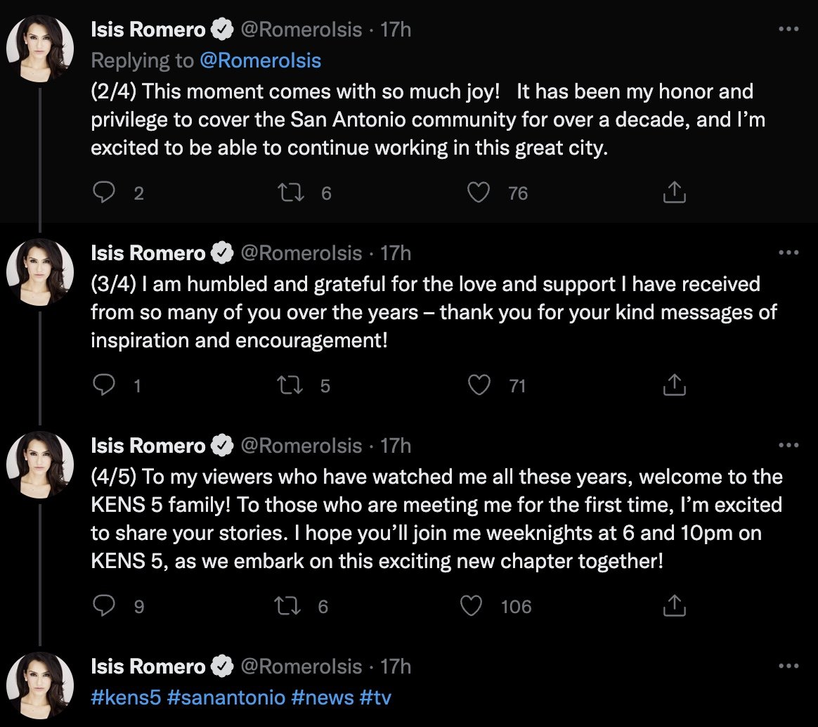Share the (4/5) KENS 5 tweet
The width and height of the screenshot is (818, 727).
(674, 606)
